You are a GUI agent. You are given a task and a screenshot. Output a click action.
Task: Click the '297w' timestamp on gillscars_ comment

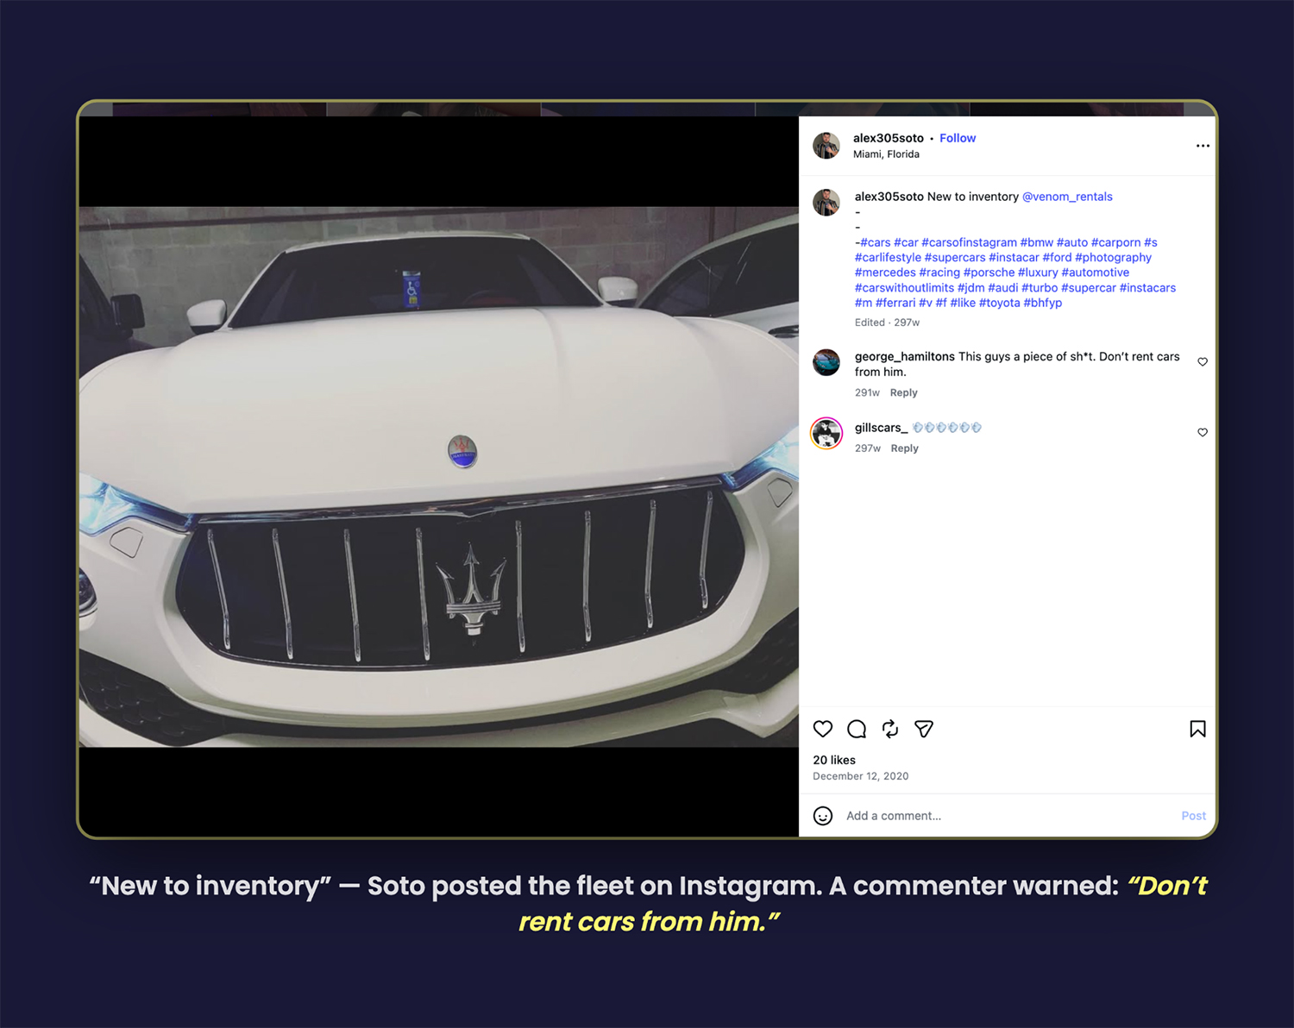868,448
